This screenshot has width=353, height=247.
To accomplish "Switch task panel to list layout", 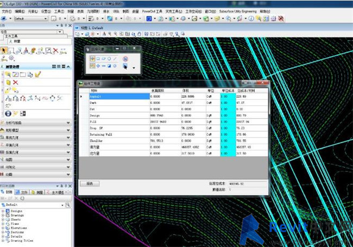I will point(59,66).
